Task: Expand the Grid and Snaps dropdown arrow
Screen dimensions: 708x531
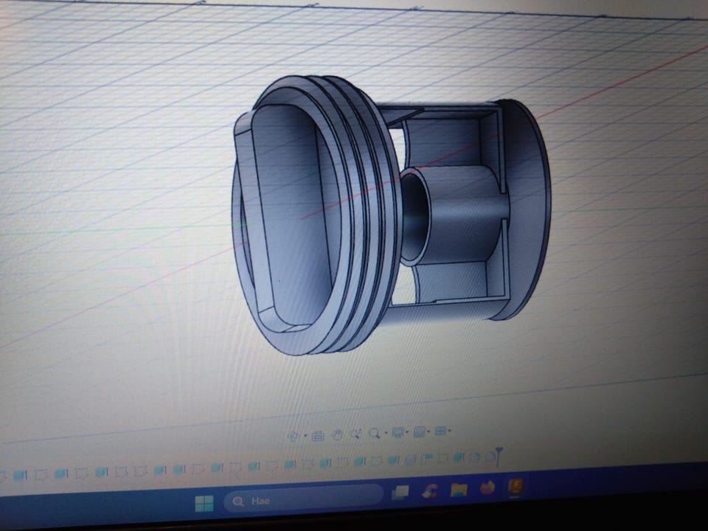Action: click(x=428, y=431)
